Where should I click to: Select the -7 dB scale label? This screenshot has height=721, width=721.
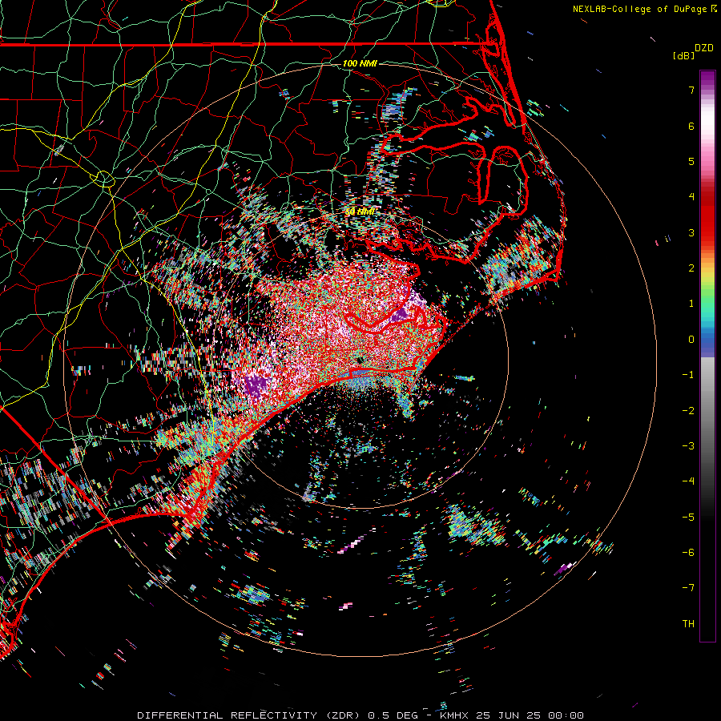(688, 588)
